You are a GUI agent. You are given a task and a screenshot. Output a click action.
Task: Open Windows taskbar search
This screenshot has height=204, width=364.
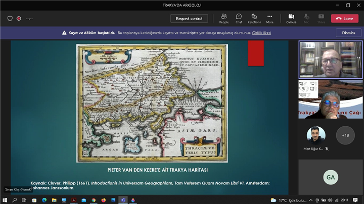point(14,200)
